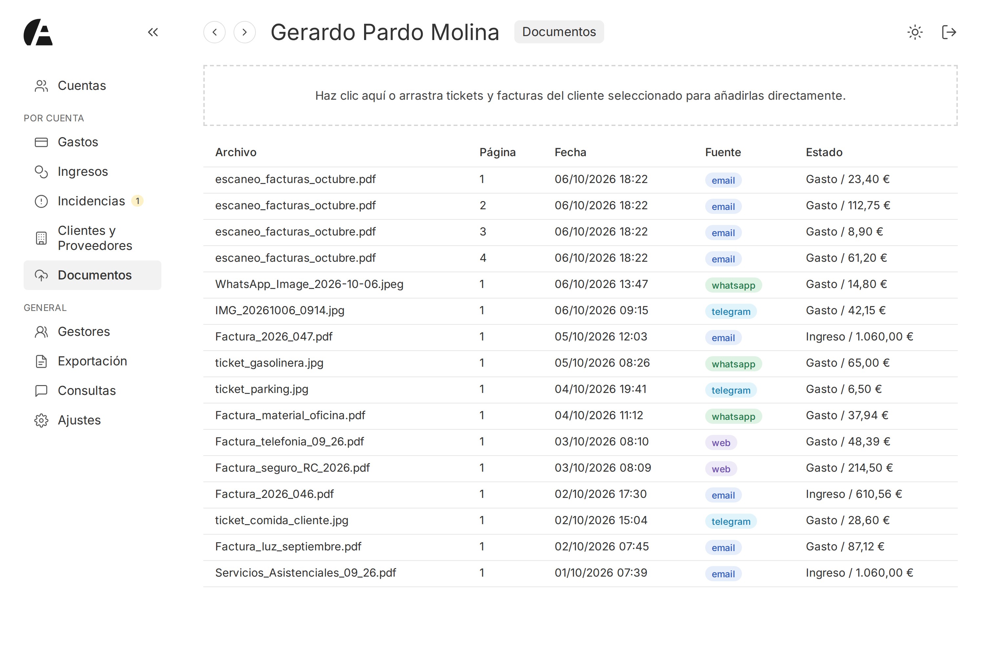
Task: Click the Gastos card icon
Action: (41, 142)
